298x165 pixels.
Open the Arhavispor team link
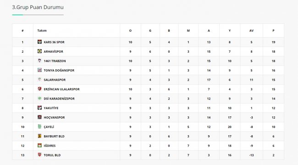[53, 51]
